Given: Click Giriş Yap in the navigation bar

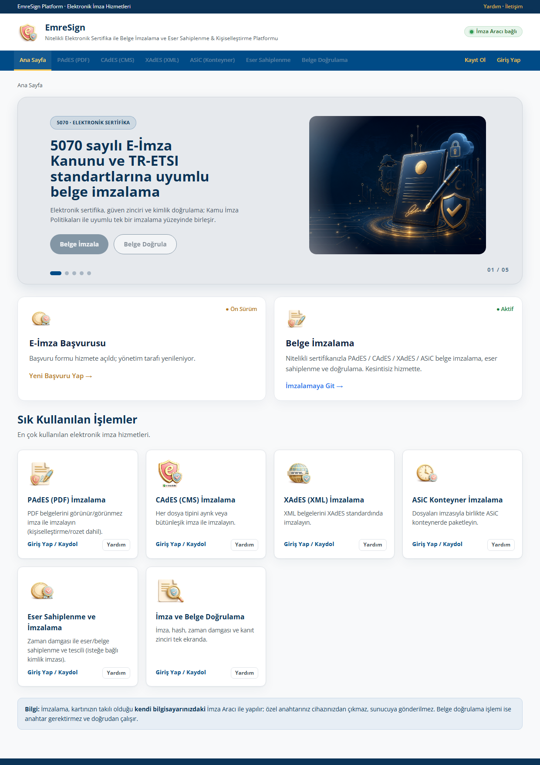Looking at the screenshot, I should pyautogui.click(x=509, y=60).
